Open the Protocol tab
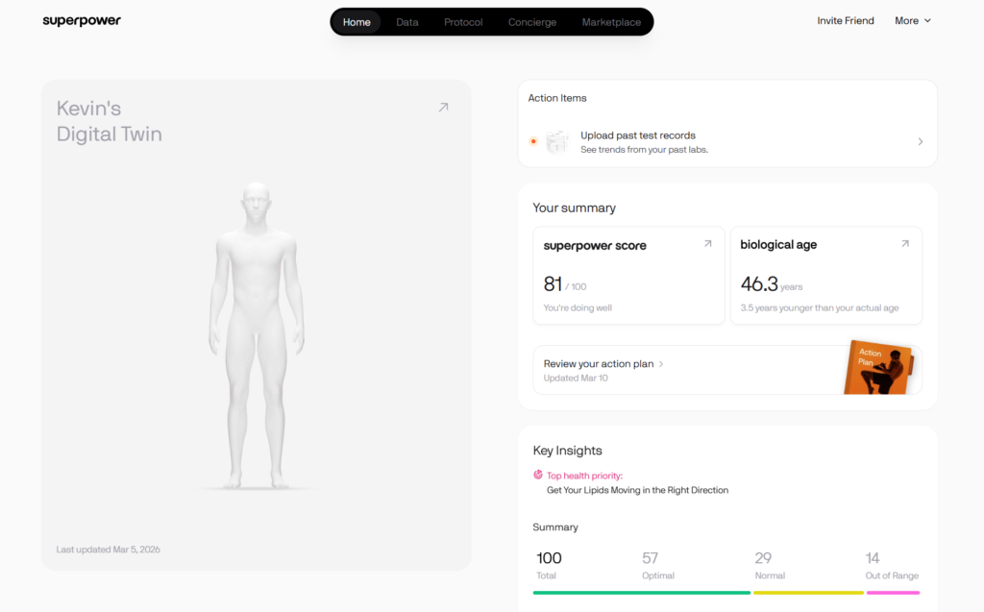The width and height of the screenshot is (984, 612). pos(463,22)
